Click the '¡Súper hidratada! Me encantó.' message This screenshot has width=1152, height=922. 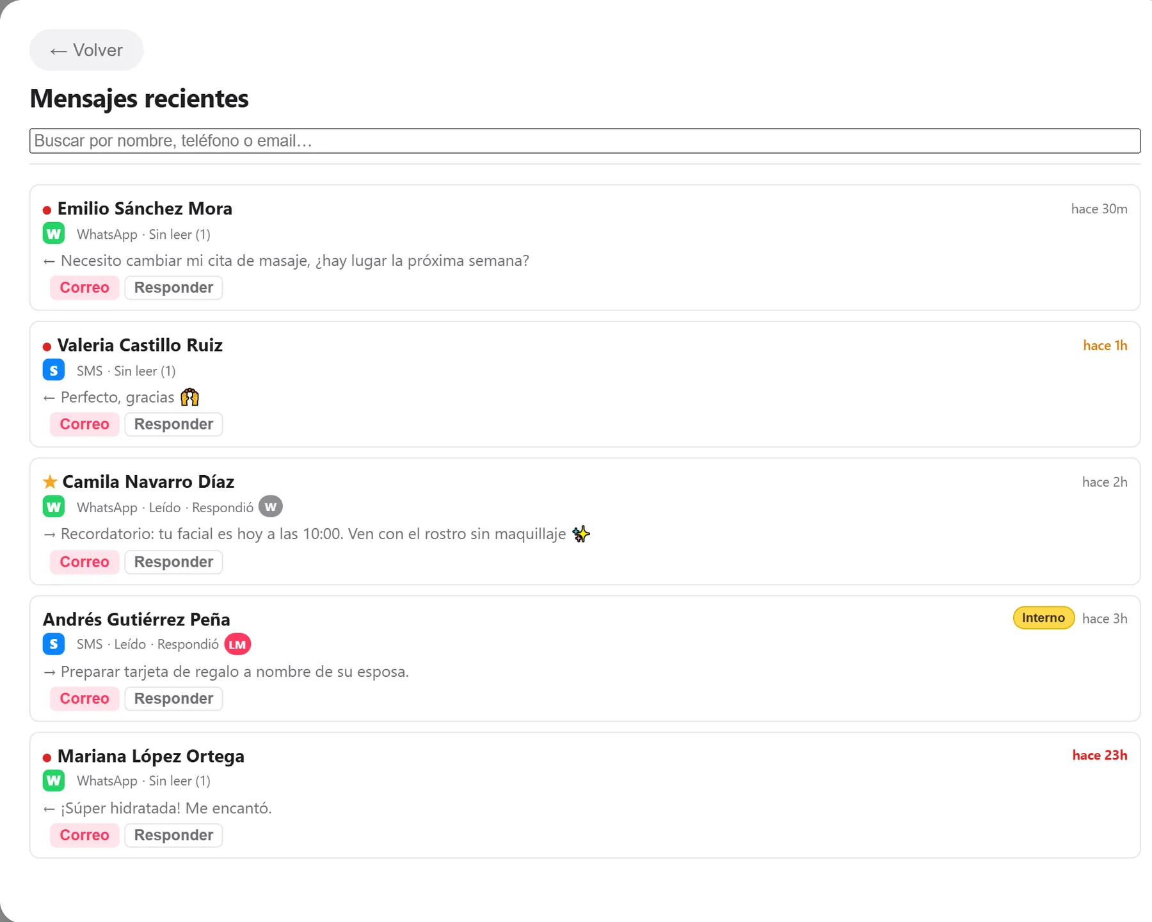tap(157, 808)
